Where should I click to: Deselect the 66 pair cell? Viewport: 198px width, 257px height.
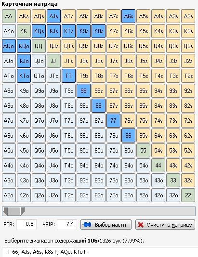(x=128, y=135)
